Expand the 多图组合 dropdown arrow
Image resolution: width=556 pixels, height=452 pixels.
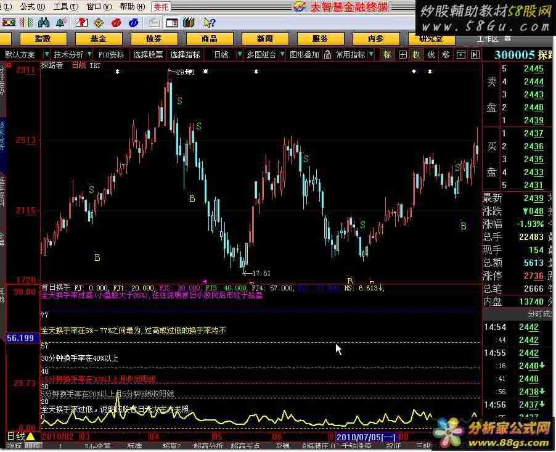point(282,55)
